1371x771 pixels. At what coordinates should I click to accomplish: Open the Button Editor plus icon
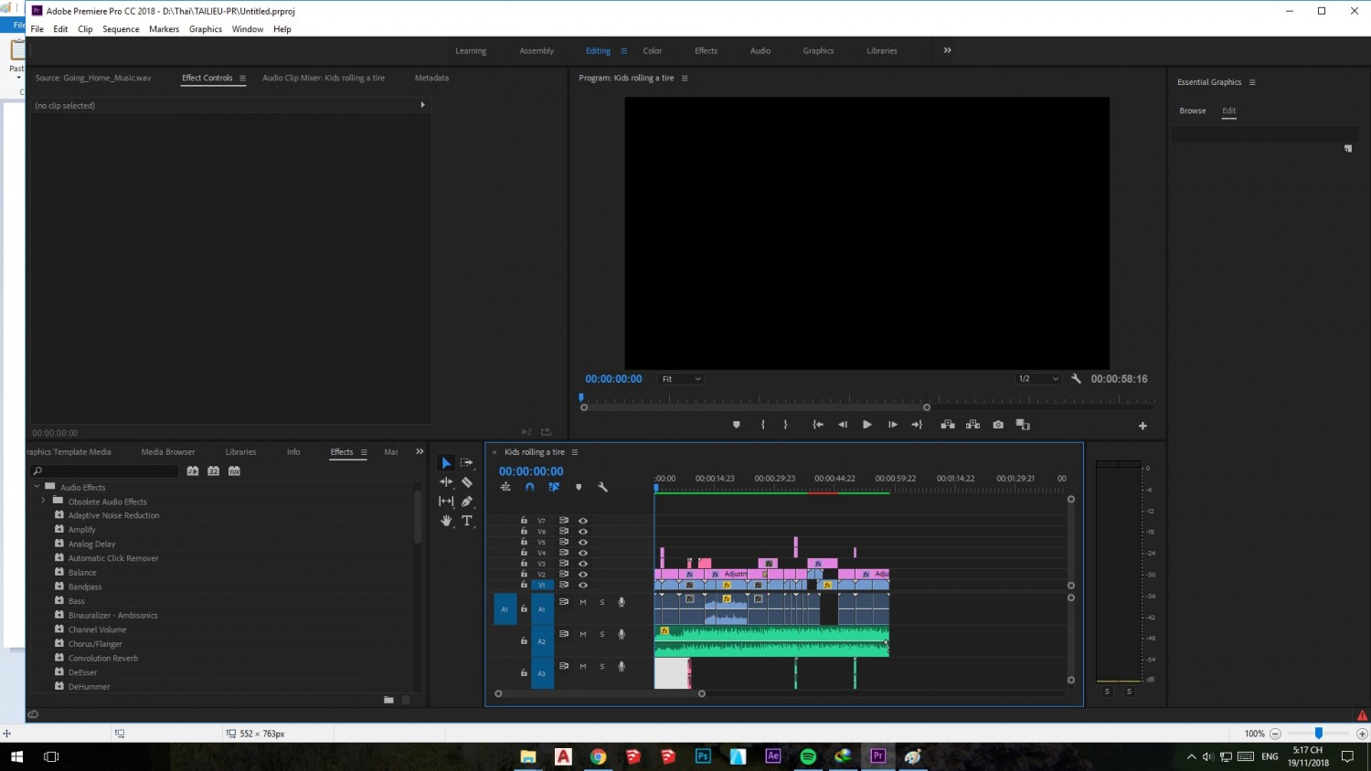tap(1142, 426)
